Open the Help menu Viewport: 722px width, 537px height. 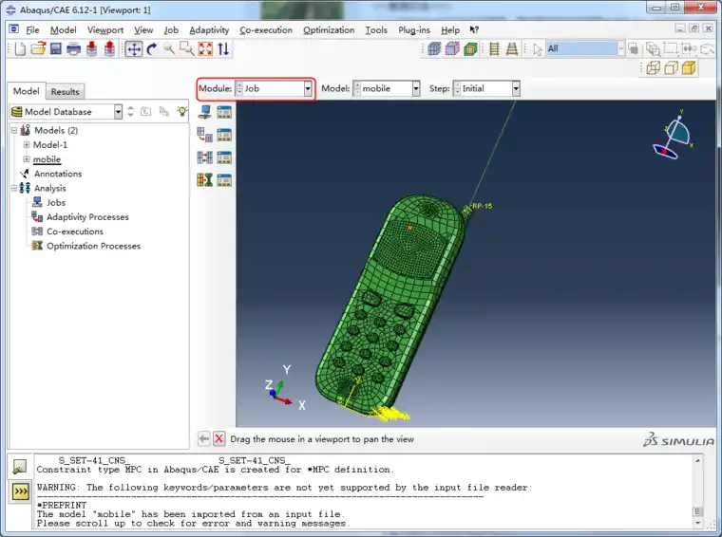[x=450, y=29]
